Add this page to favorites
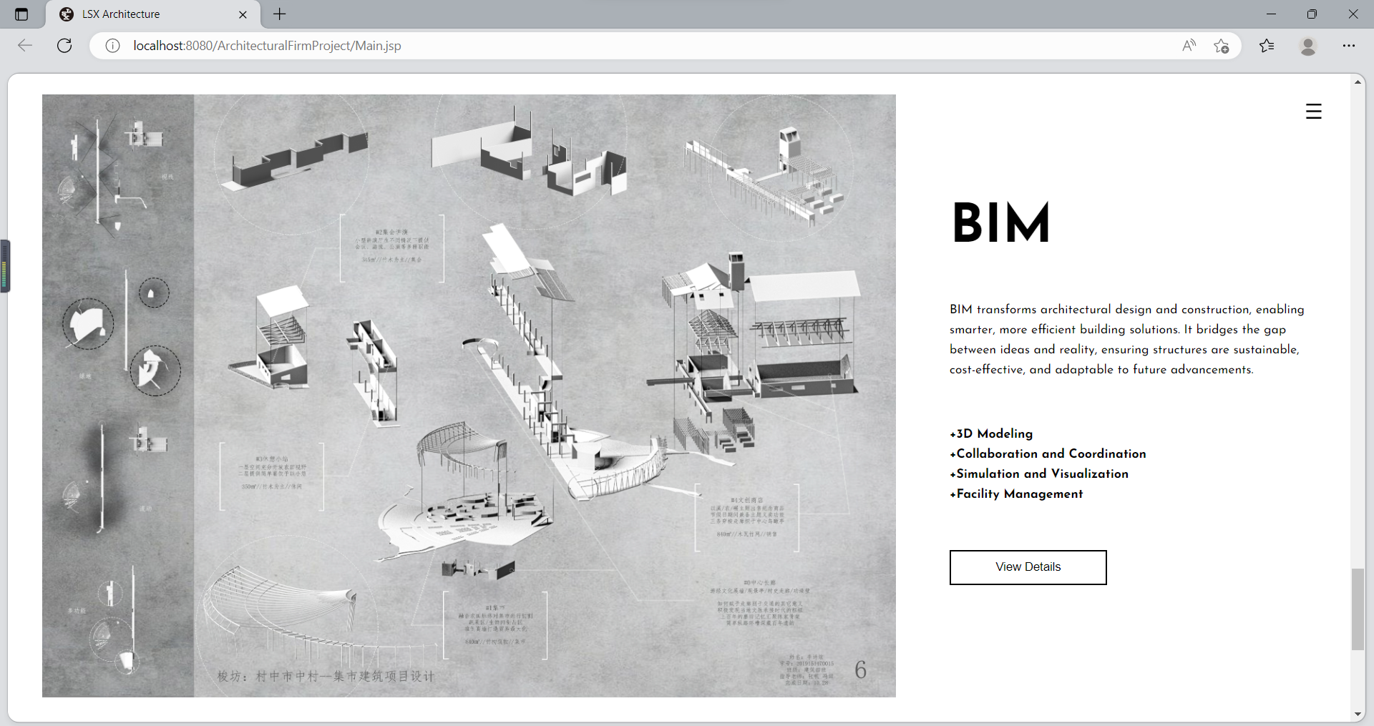 pyautogui.click(x=1221, y=46)
